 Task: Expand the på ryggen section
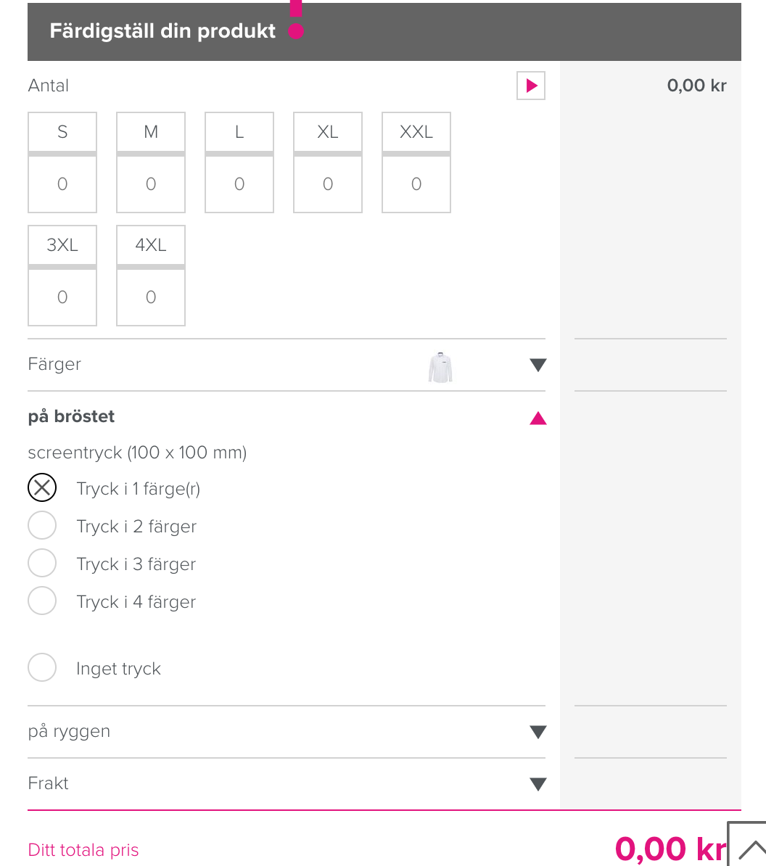point(538,732)
